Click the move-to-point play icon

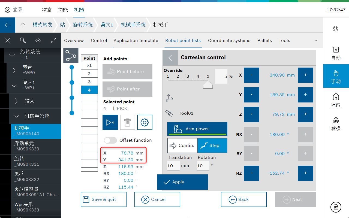110,122
